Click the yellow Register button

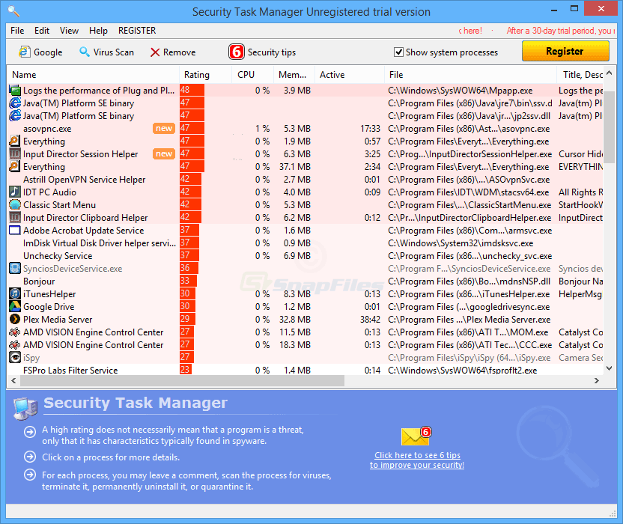pos(565,51)
